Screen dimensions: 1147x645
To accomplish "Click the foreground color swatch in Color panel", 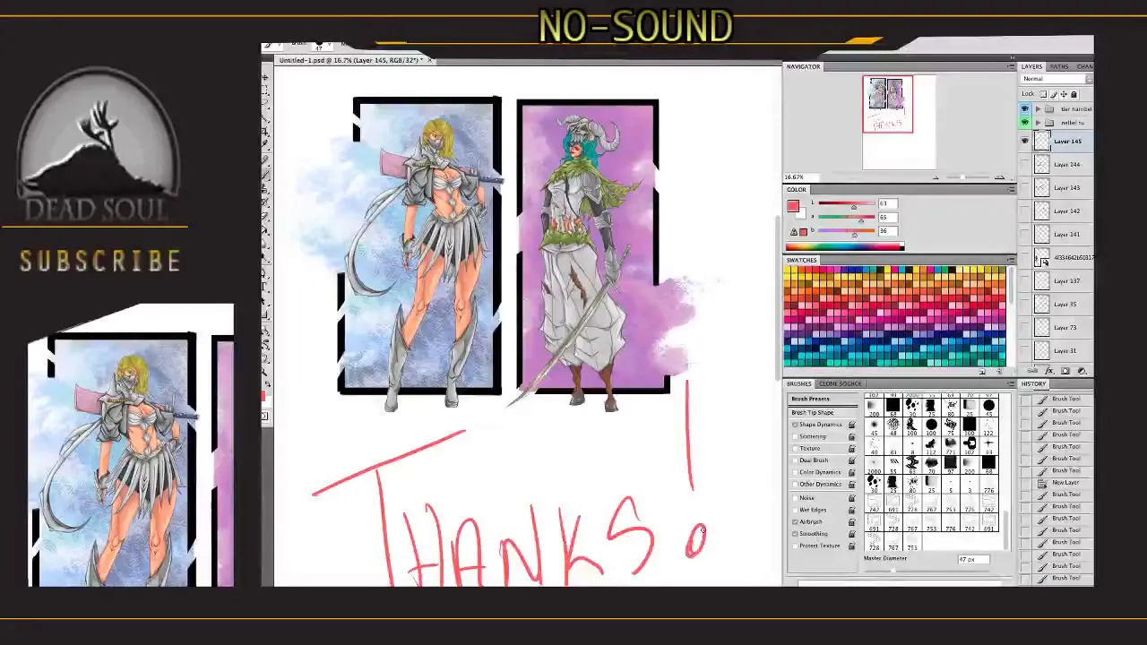I will click(793, 206).
